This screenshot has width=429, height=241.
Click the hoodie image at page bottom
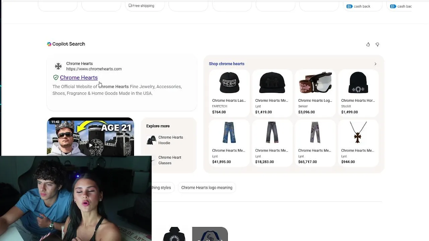click(174, 234)
